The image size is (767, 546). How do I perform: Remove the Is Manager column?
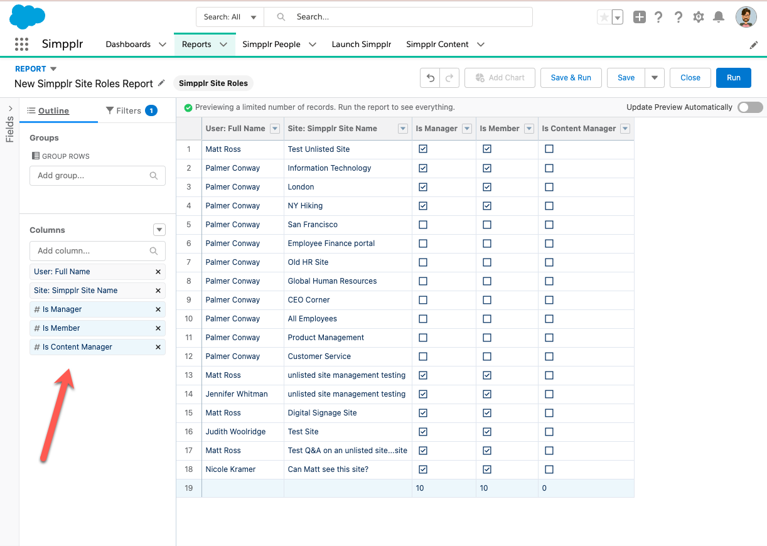pos(158,309)
